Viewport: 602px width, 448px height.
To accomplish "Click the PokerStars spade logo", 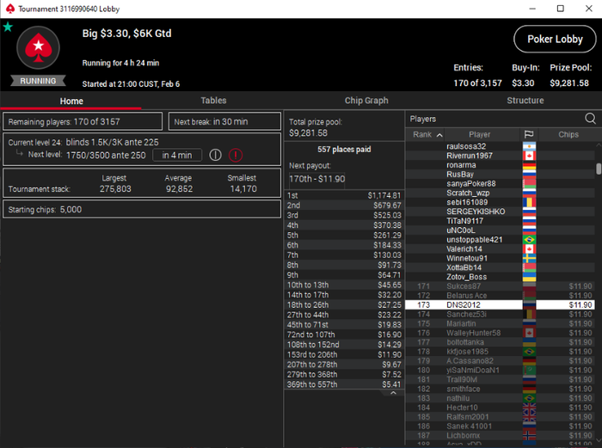I will [x=38, y=47].
